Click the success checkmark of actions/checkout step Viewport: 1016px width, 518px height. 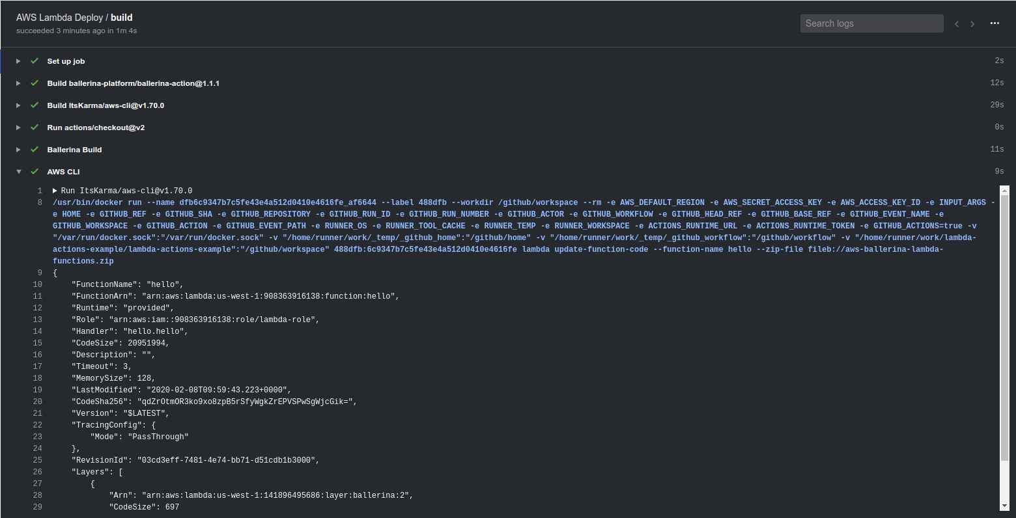35,128
